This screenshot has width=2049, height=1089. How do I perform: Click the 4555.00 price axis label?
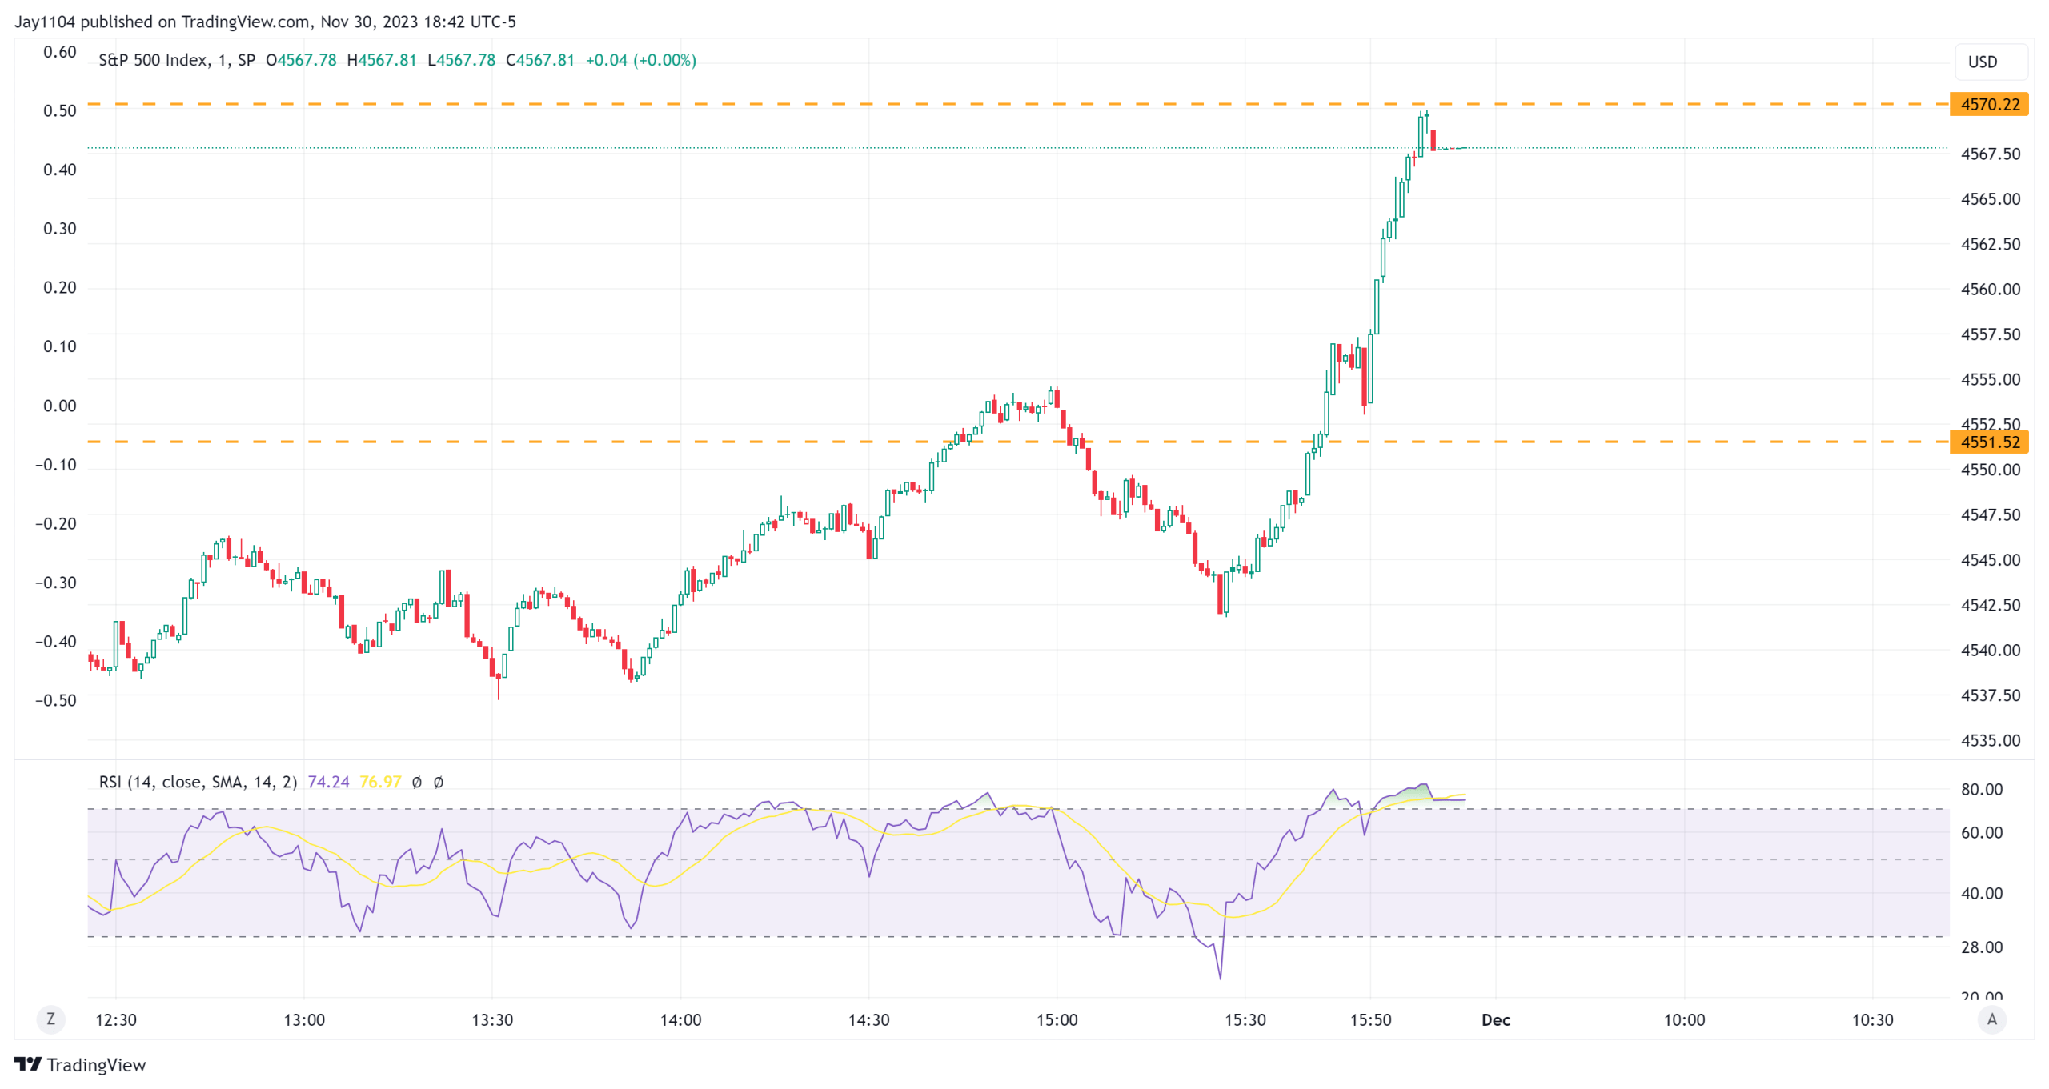(x=1991, y=379)
